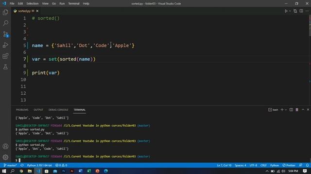Open the Search view in activity bar

pyautogui.click(x=5, y=23)
